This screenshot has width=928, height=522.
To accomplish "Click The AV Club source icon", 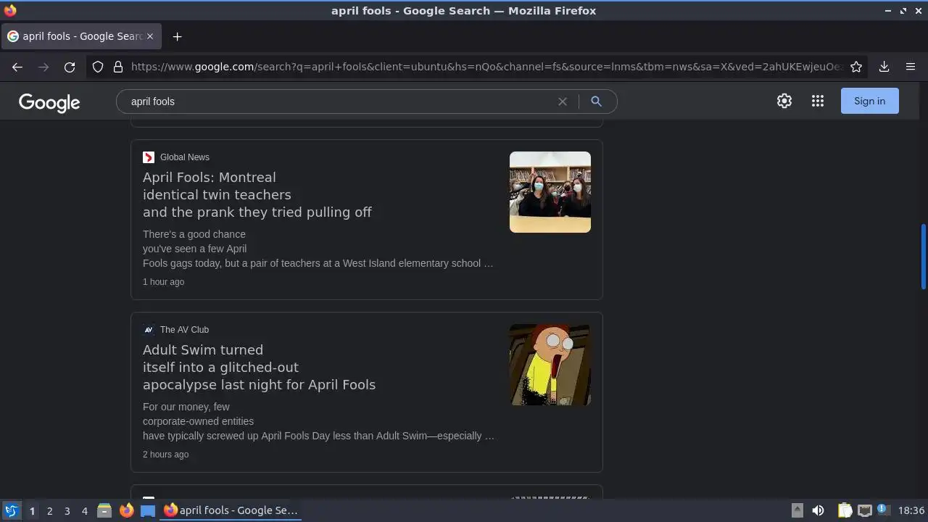I will tap(149, 330).
